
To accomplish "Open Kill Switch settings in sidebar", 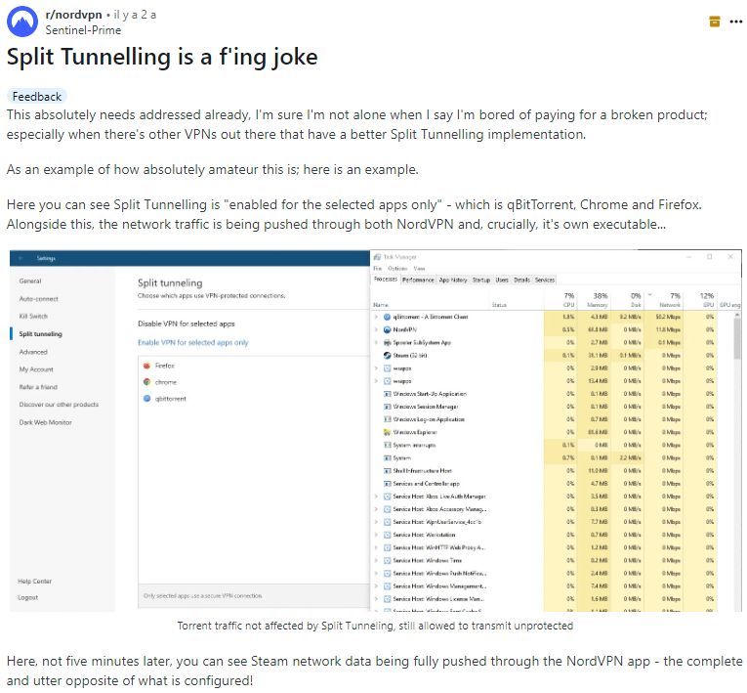I will click(33, 317).
